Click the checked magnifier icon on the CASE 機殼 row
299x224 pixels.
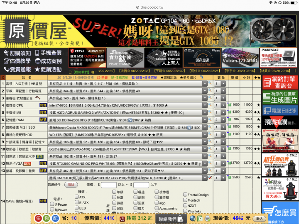(x=210, y=178)
